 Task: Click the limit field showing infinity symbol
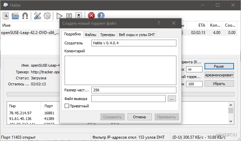tap(194, 69)
